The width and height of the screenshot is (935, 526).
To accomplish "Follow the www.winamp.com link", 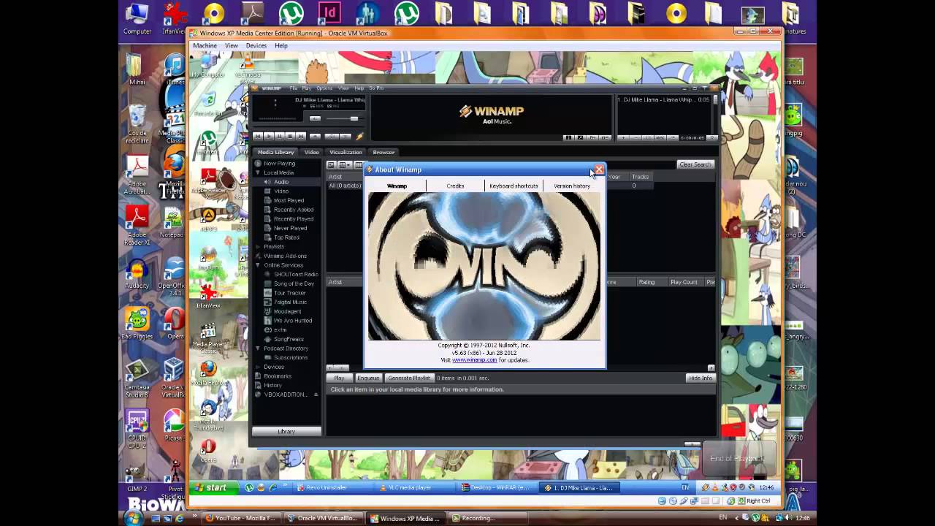I will (x=474, y=360).
